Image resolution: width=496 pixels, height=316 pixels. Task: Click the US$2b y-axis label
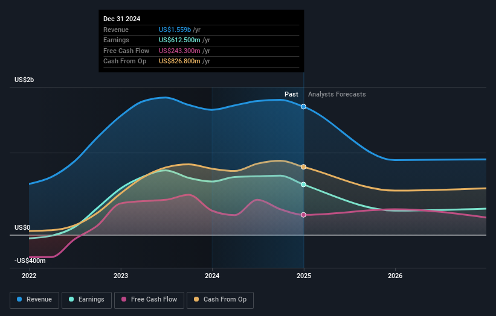coord(24,80)
